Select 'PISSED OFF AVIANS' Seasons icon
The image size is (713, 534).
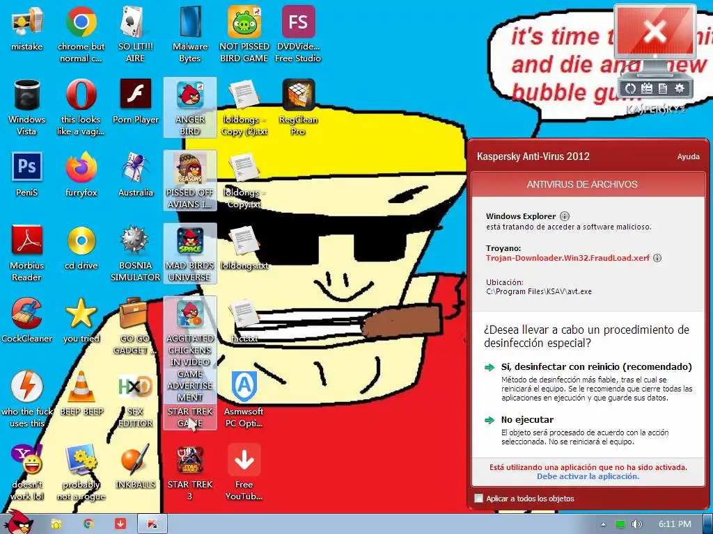point(189,181)
